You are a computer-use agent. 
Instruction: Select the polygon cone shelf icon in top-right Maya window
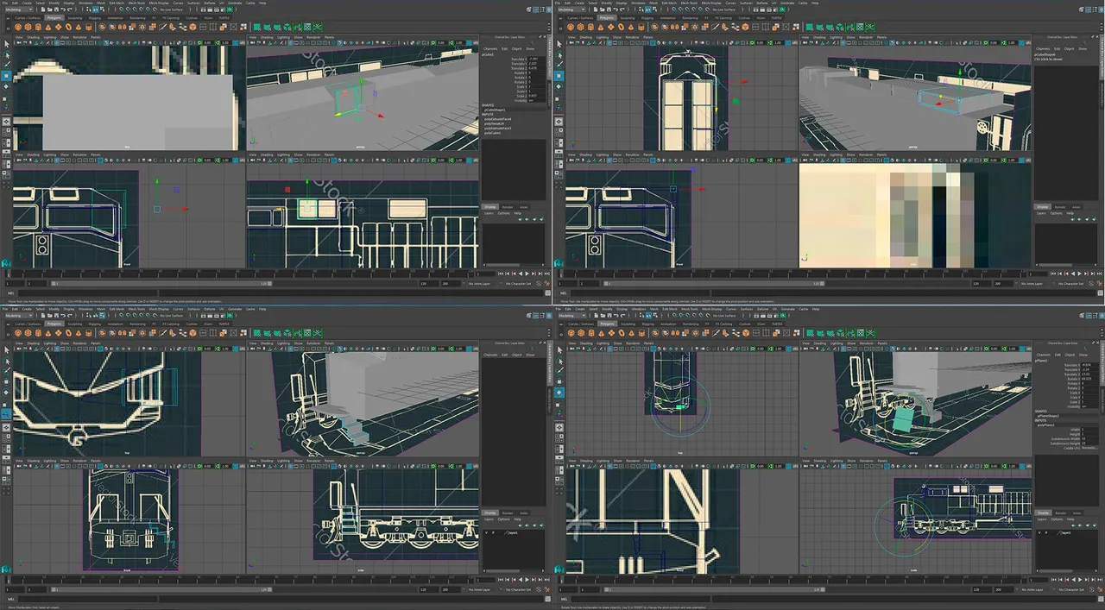tap(600, 27)
